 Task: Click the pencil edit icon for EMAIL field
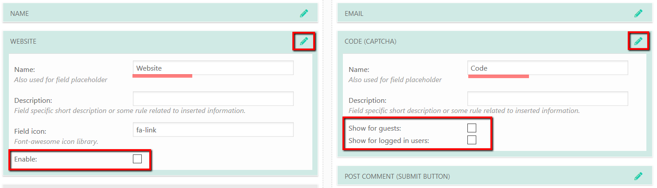click(x=638, y=14)
